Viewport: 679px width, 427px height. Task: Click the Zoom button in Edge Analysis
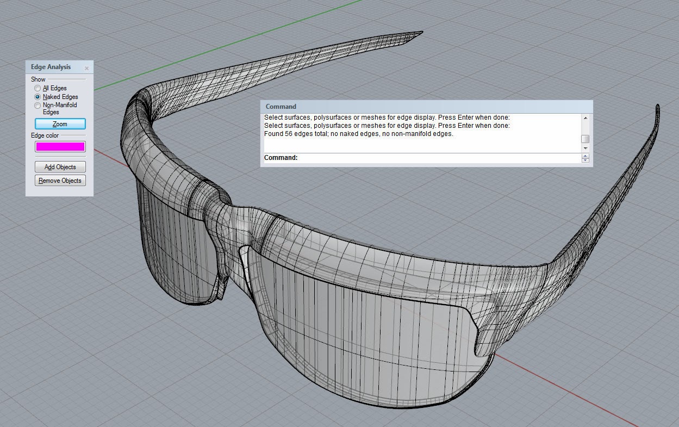[x=60, y=123]
